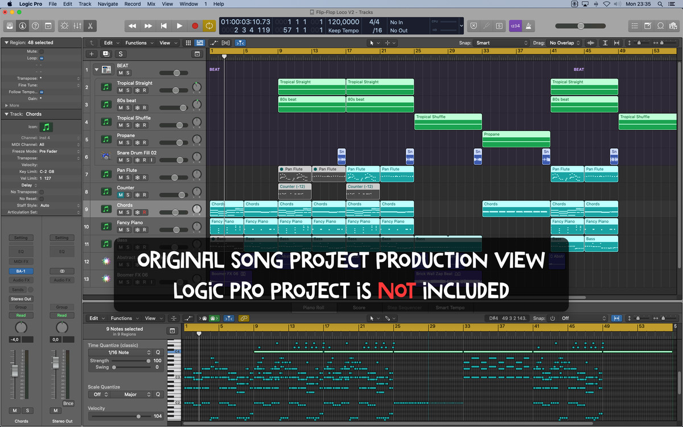Toggle the purple Count-in 1234 button

coord(515,26)
